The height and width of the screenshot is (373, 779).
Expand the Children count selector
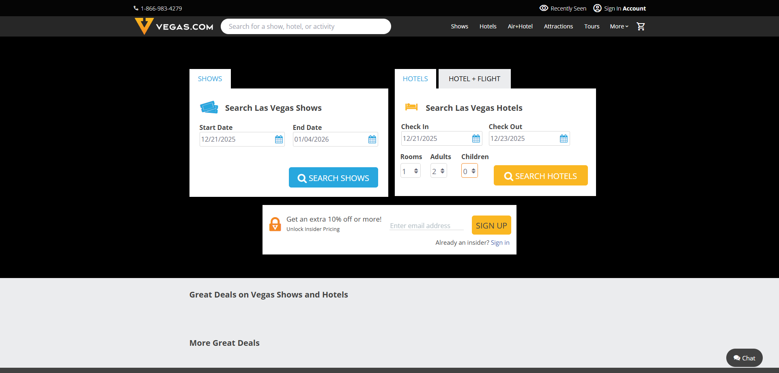(469, 171)
